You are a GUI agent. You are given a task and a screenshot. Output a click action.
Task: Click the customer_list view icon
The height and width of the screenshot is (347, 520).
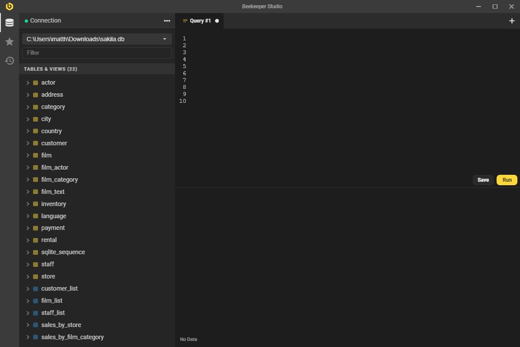pos(36,289)
